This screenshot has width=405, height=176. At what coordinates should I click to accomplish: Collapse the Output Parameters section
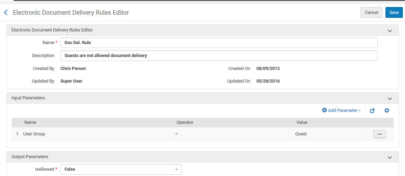(x=390, y=157)
